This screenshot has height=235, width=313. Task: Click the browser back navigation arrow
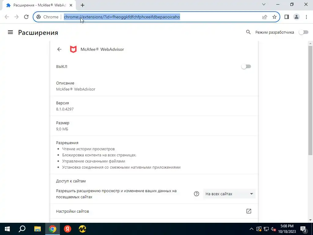click(x=7, y=17)
